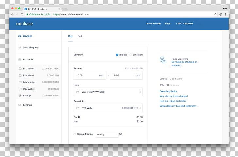The image size is (238, 157).
Task: Select the ETH Wallet account row
Action: coord(39,75)
